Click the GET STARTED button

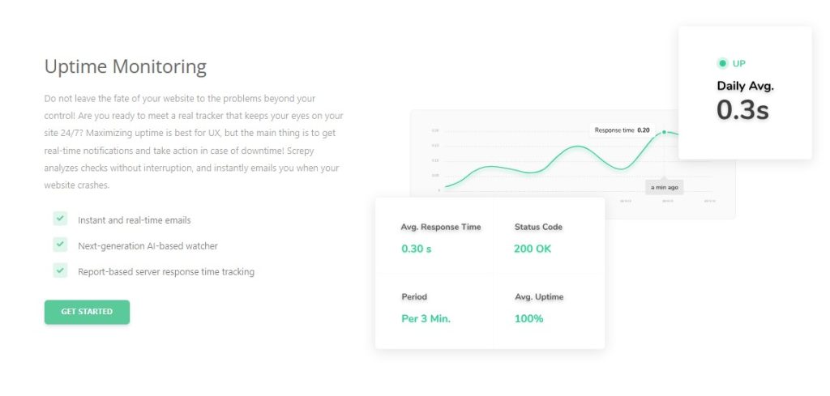click(x=87, y=312)
